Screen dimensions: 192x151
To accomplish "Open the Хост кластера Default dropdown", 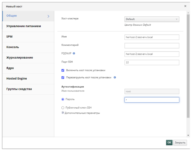I will 152,19.
